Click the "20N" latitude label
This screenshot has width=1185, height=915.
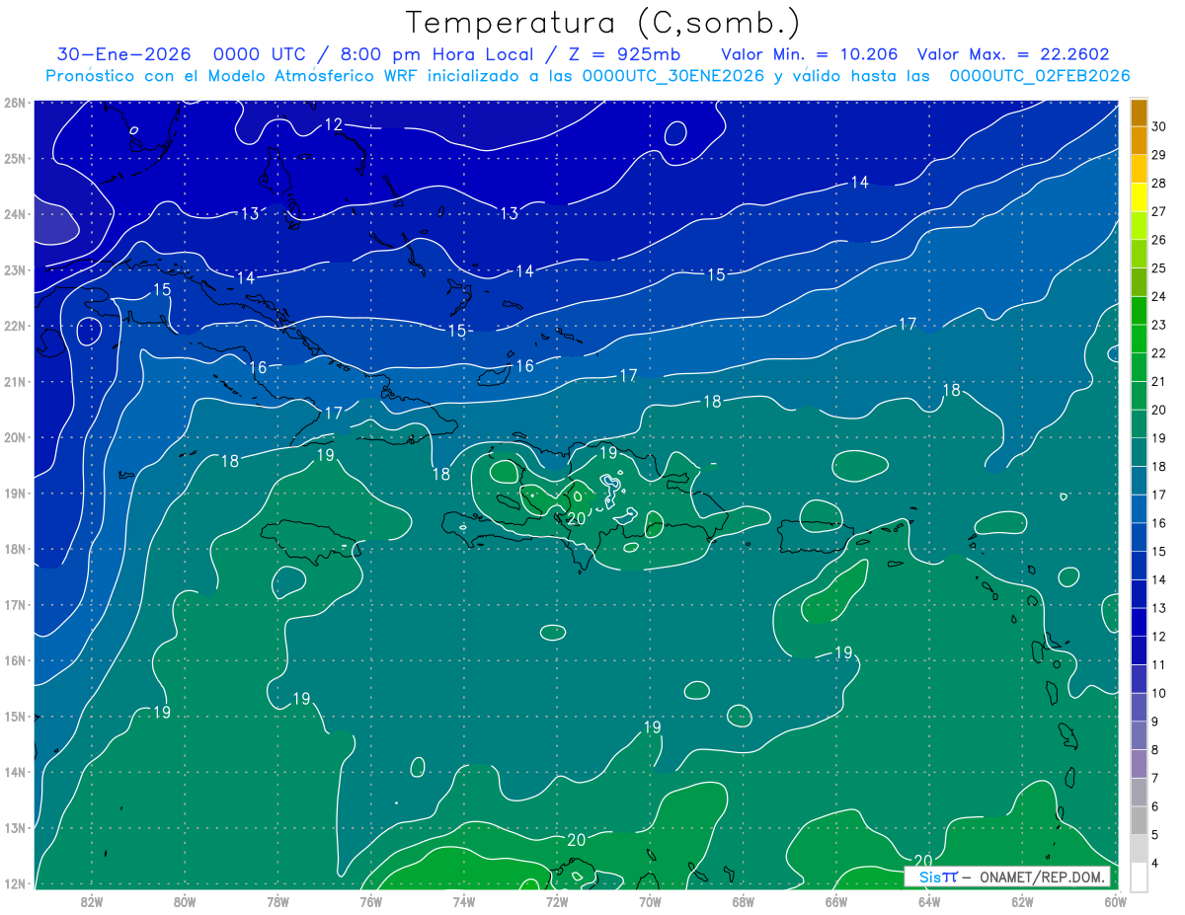14,437
